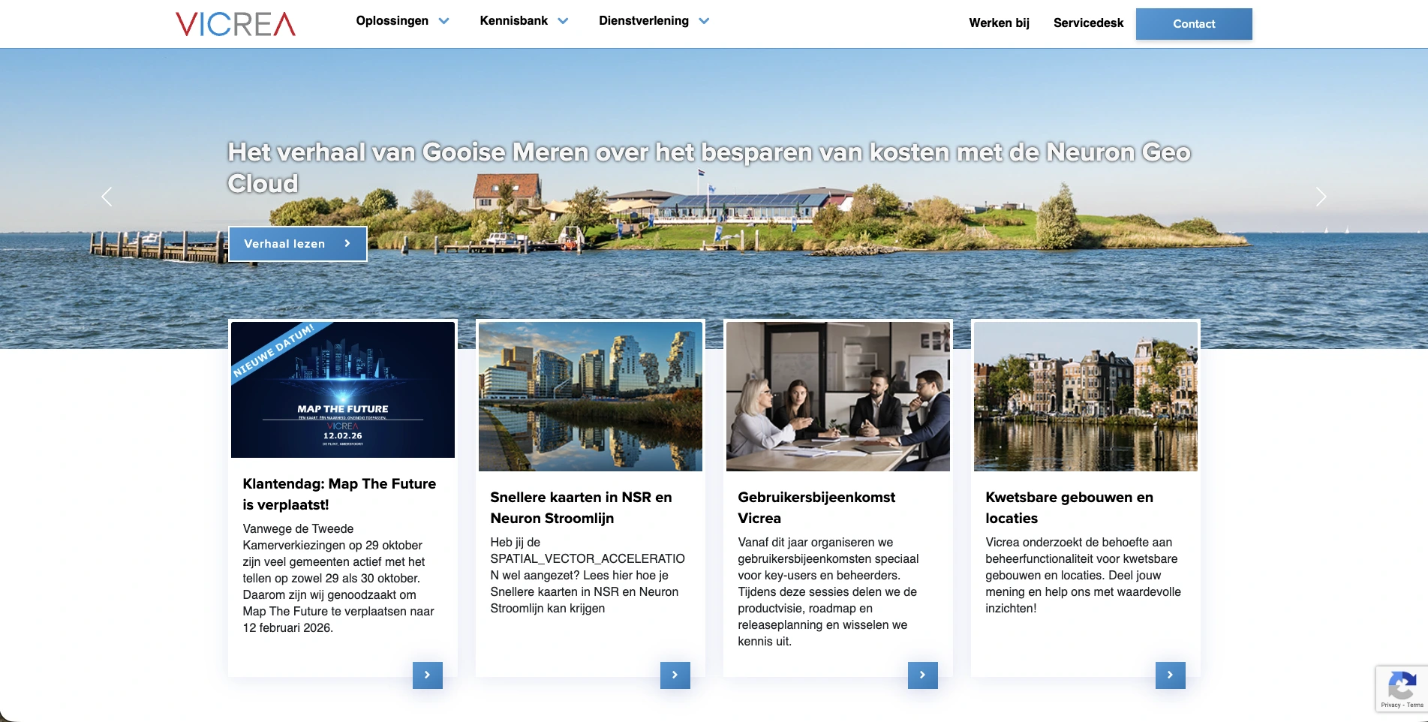Viewport: 1428px width, 722px height.
Task: Click the canal houses photo thumbnail
Action: (x=1085, y=396)
